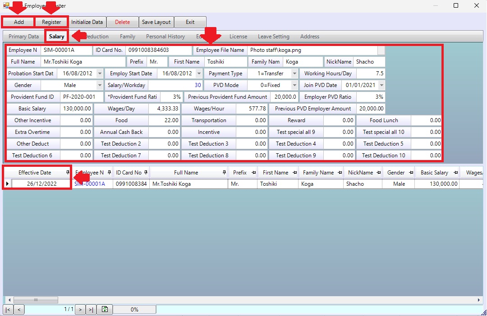Open the Payment Type dropdown
Viewport: 487px width, 316px height.
(294, 73)
